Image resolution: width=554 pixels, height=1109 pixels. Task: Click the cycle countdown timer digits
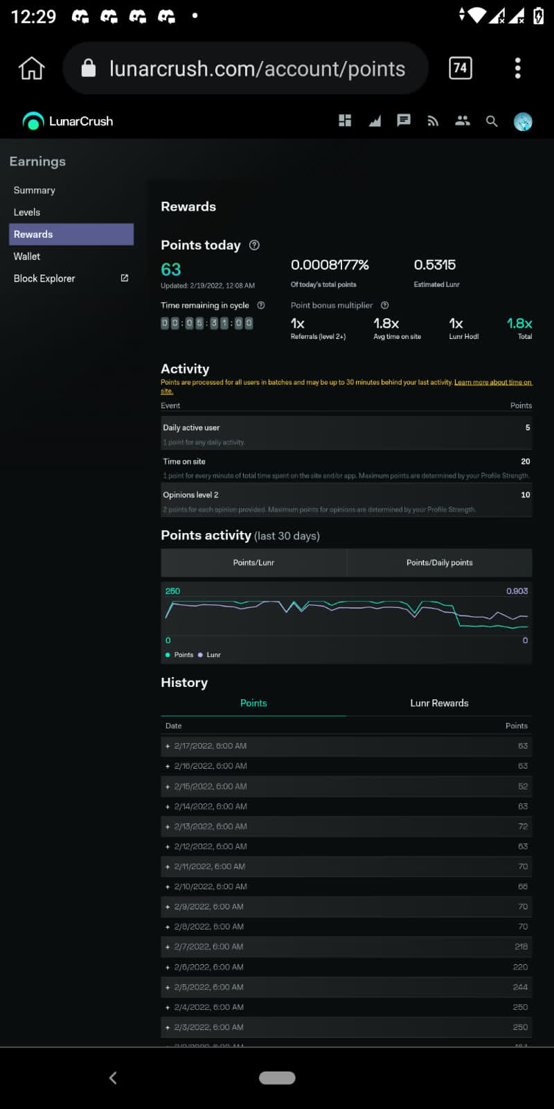(207, 323)
